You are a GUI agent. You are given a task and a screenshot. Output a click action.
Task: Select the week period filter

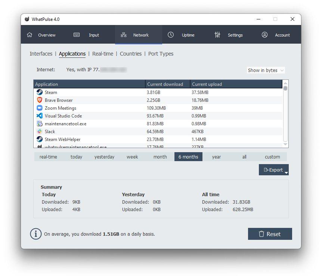(x=132, y=157)
